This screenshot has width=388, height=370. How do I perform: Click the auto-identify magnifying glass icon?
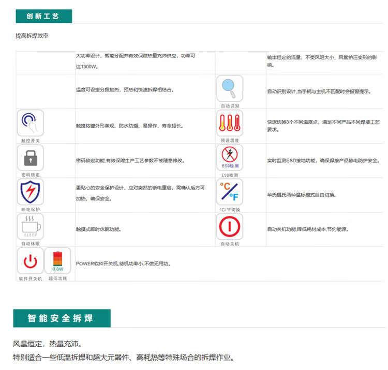pyautogui.click(x=229, y=88)
